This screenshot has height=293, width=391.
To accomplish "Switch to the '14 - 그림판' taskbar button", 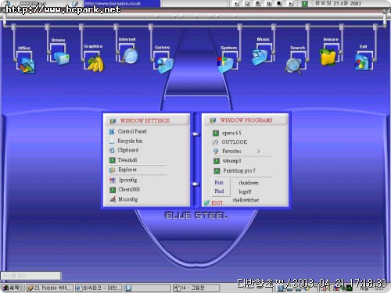I will 196,288.
